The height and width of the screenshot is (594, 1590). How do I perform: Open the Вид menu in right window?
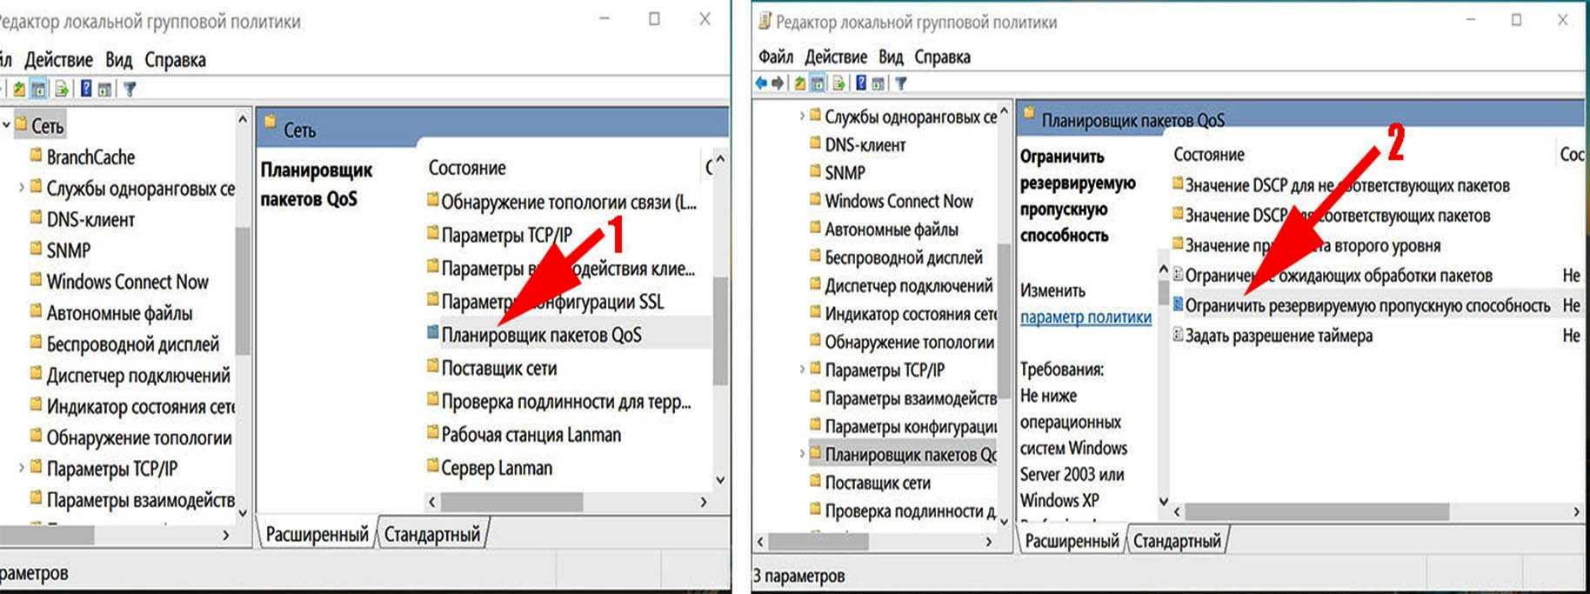890,57
